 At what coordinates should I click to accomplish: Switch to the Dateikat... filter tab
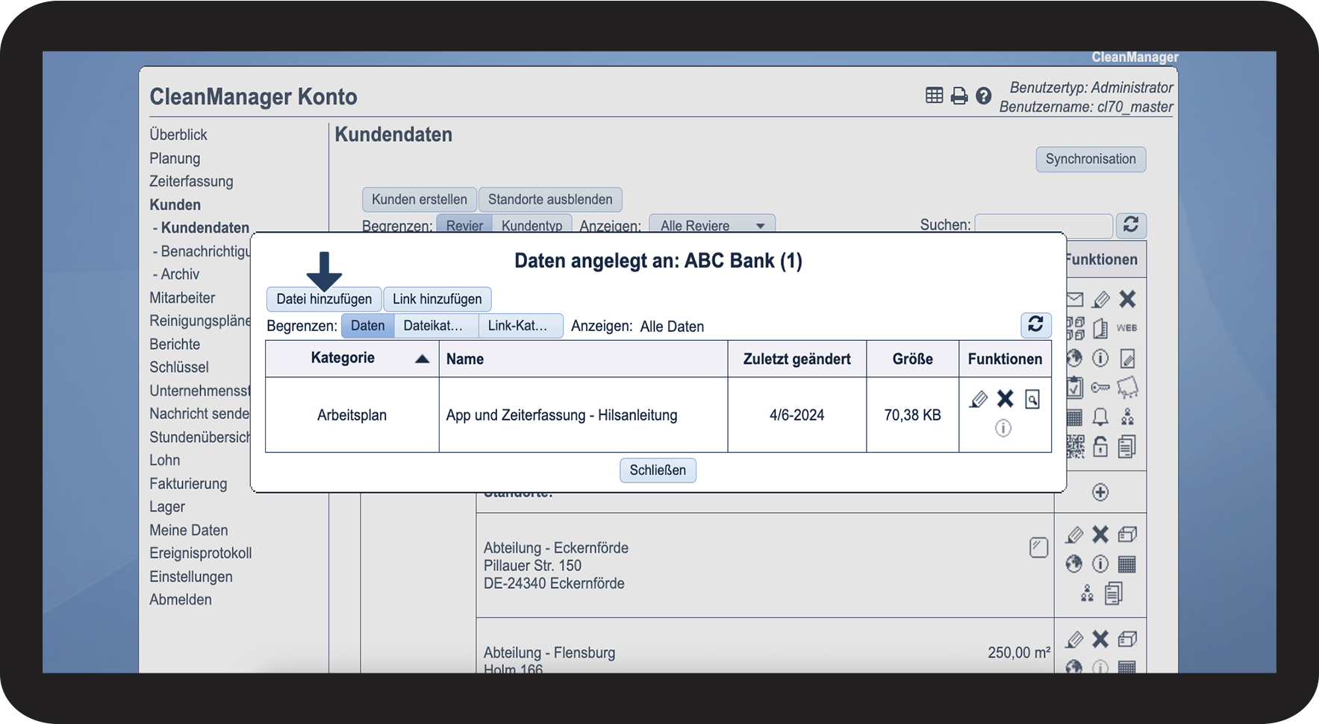click(x=433, y=326)
